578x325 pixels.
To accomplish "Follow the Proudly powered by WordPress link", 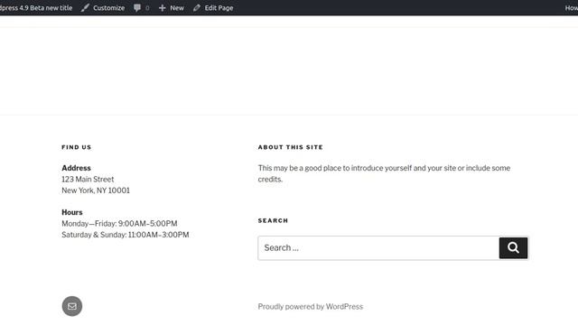I will 311,307.
